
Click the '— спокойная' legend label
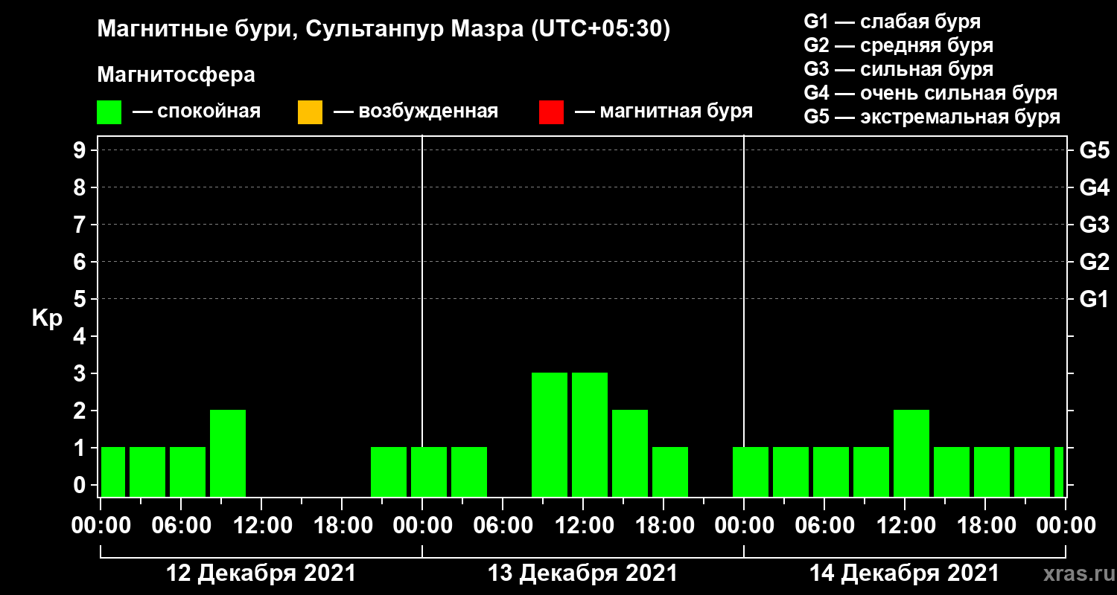click(x=197, y=112)
